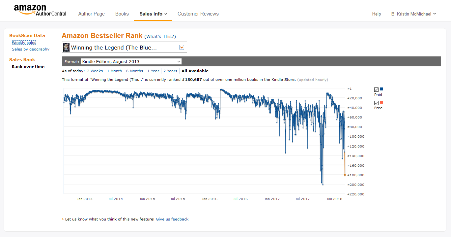Click the Jan 2014 axis label
Image resolution: width=451 pixels, height=237 pixels.
(x=85, y=199)
